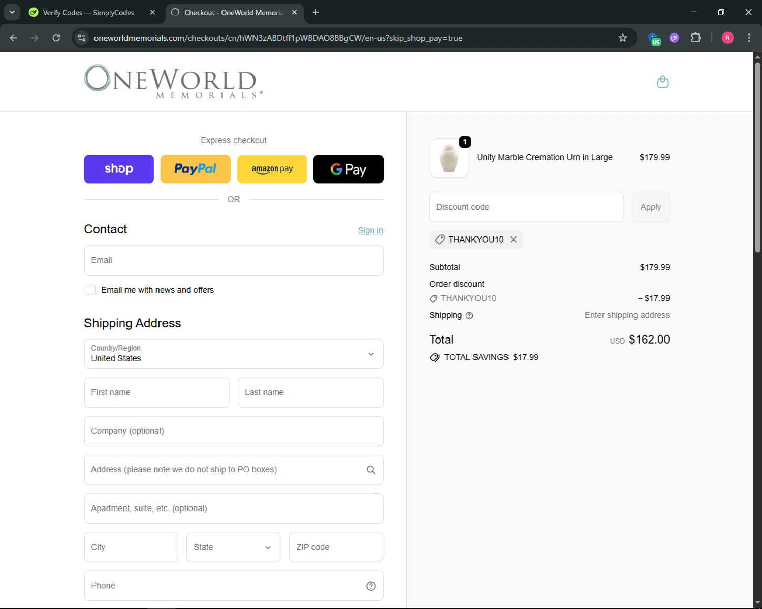View site information icon in address bar
The height and width of the screenshot is (609, 762).
(82, 38)
